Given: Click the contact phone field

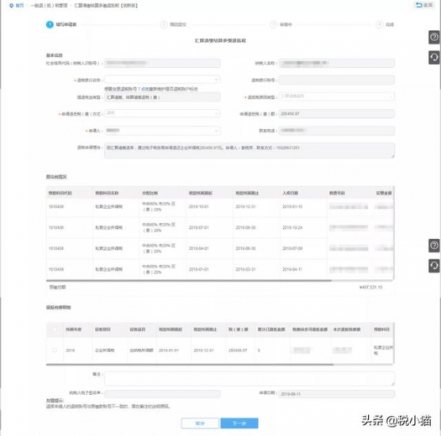Looking at the screenshot, I should point(336,131).
